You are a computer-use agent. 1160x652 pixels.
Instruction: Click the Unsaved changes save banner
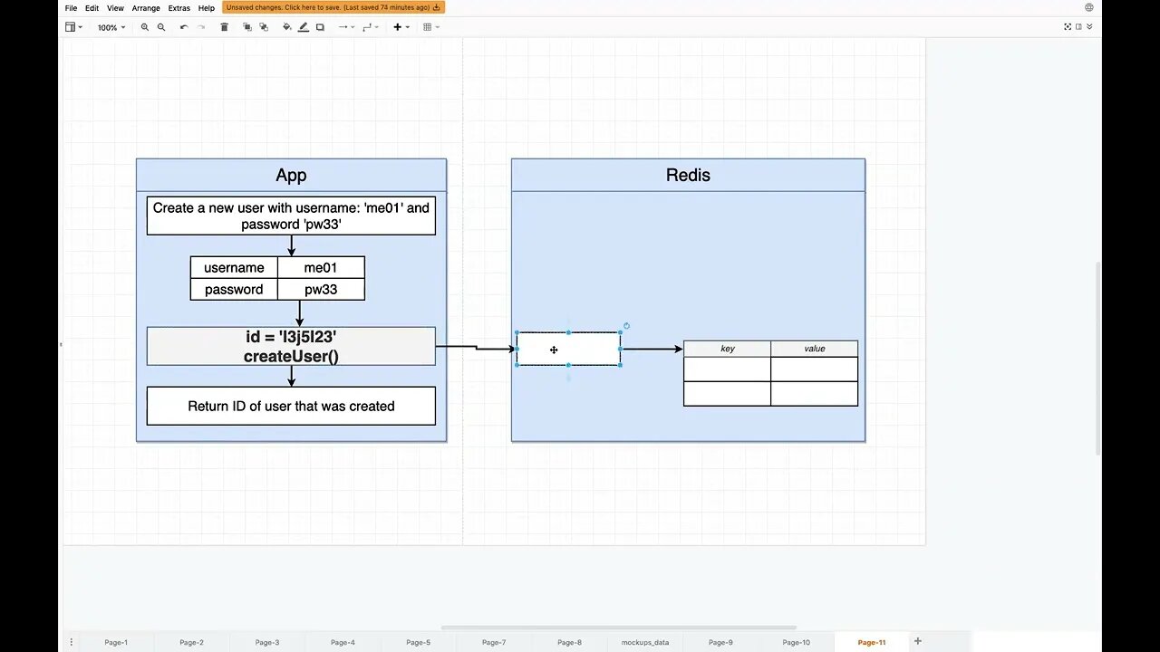[x=333, y=7]
